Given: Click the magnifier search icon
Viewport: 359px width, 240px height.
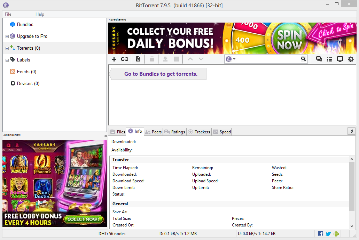Looking at the screenshot, I should (x=303, y=59).
